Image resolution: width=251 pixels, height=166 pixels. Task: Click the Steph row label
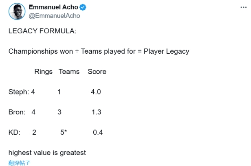click(x=19, y=92)
